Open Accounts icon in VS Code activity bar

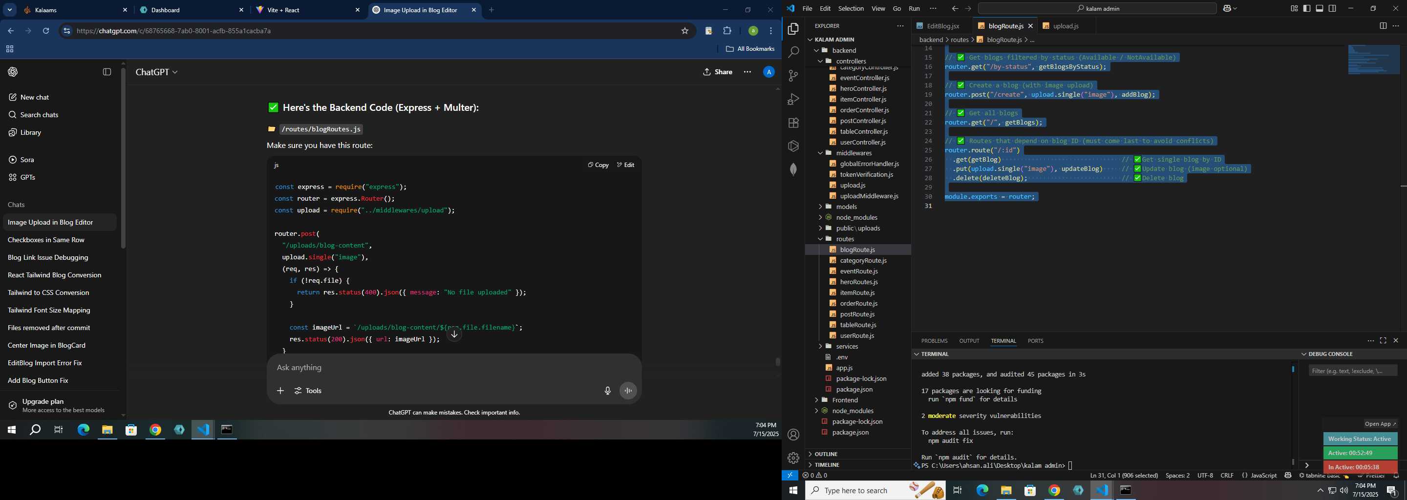pos(793,435)
